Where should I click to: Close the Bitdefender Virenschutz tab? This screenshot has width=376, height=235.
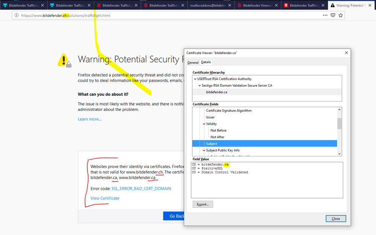point(276,5)
